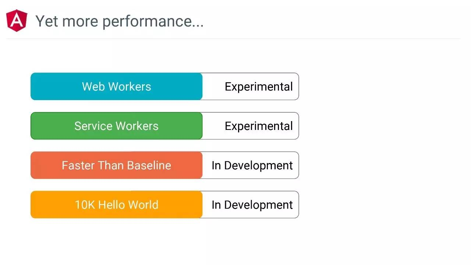471x265 pixels.
Task: Click Experimental status beside Web Workers
Action: (x=259, y=87)
